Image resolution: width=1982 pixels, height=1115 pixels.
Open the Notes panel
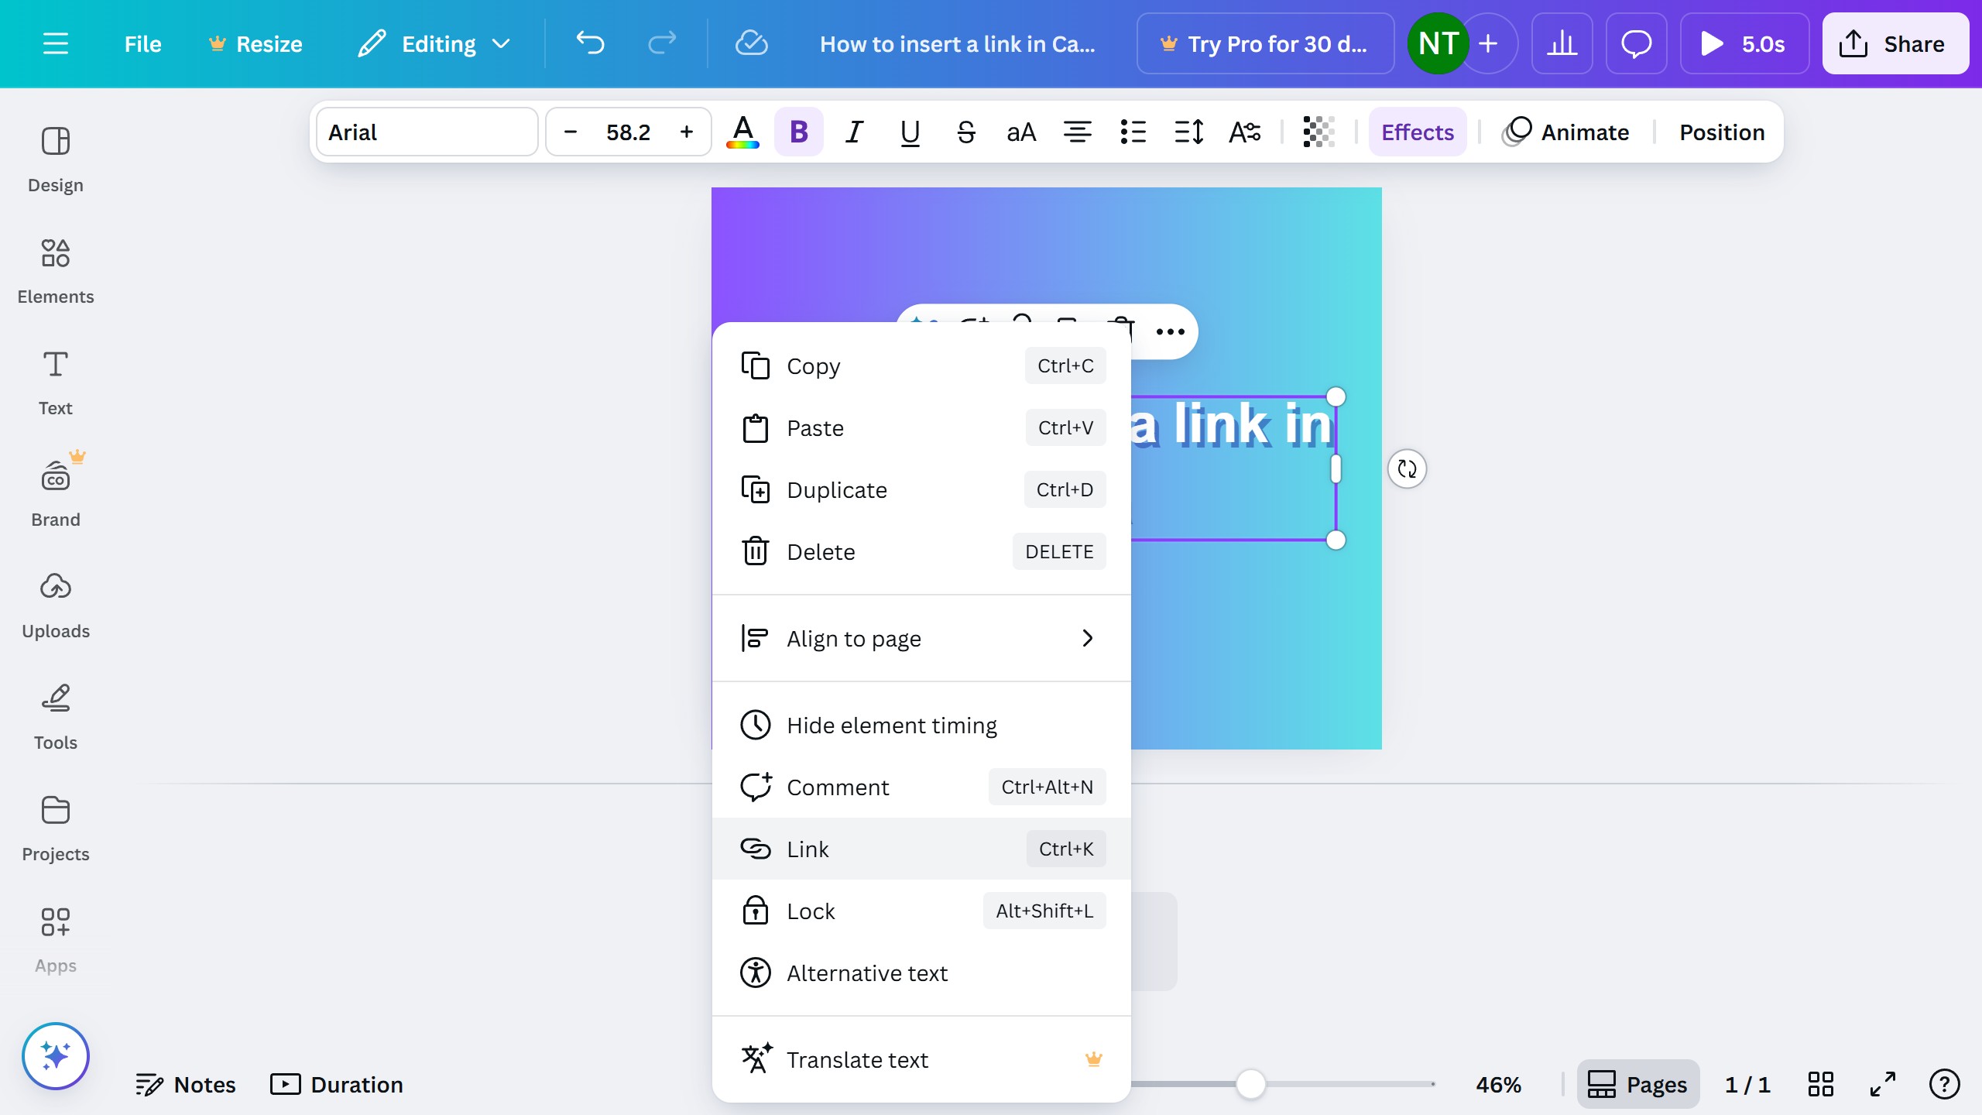point(186,1084)
